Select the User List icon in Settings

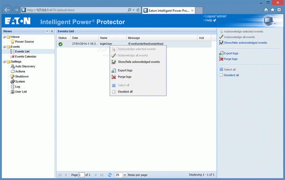[x=12, y=92]
